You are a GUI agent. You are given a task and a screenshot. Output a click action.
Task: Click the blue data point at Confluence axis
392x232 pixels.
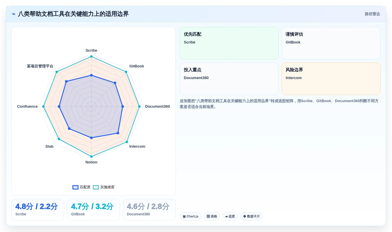(59, 107)
